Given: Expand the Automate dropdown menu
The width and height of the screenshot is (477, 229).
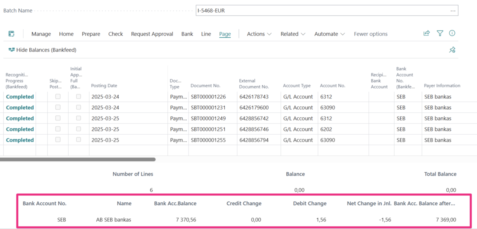Looking at the screenshot, I should [330, 34].
